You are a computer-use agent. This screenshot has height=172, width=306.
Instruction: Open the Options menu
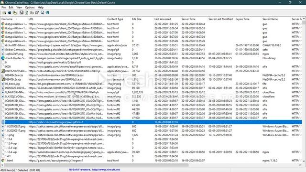point(30,8)
